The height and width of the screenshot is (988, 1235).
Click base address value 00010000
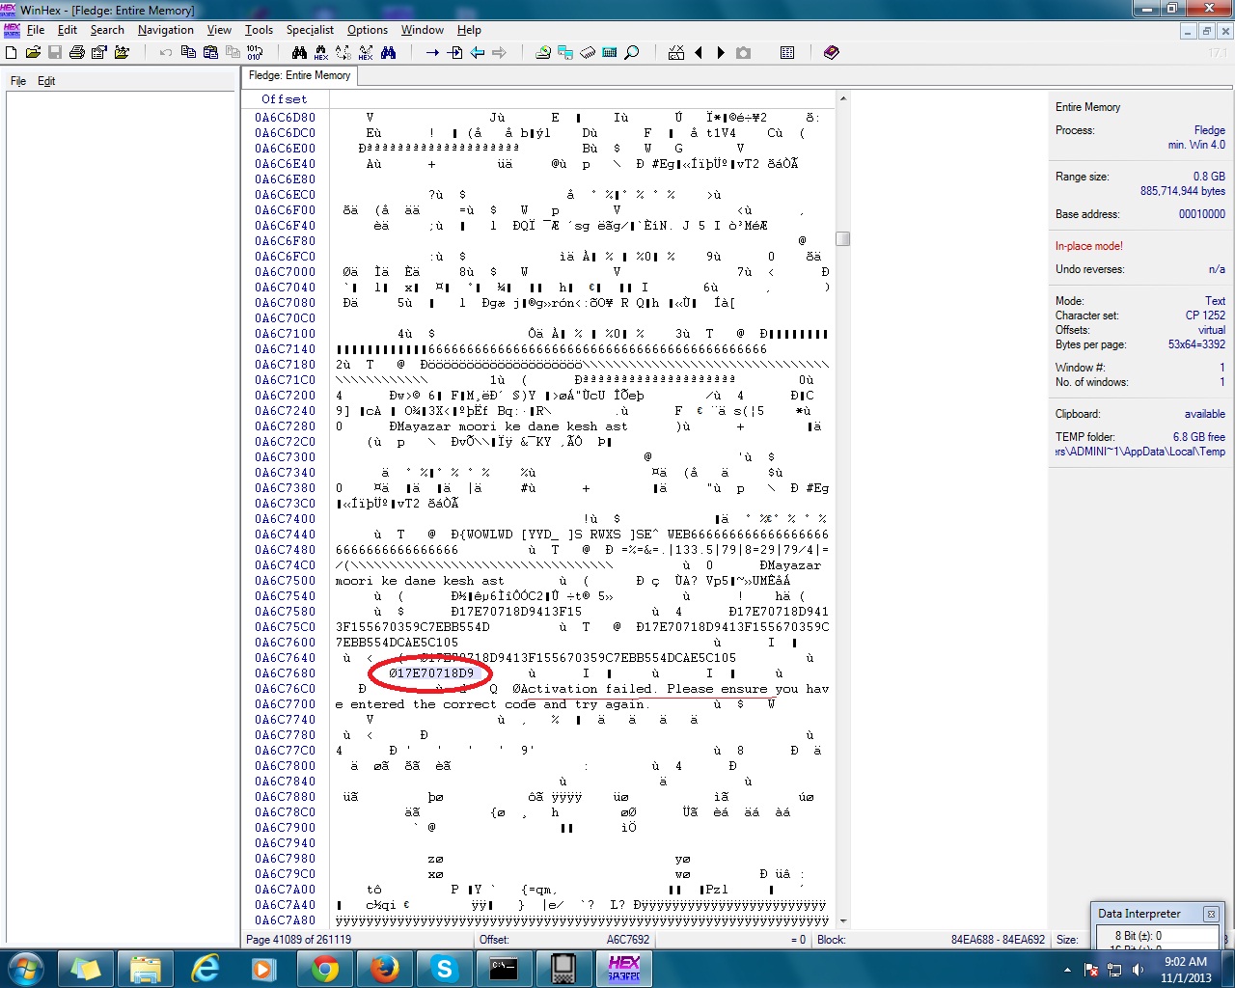coord(1202,214)
